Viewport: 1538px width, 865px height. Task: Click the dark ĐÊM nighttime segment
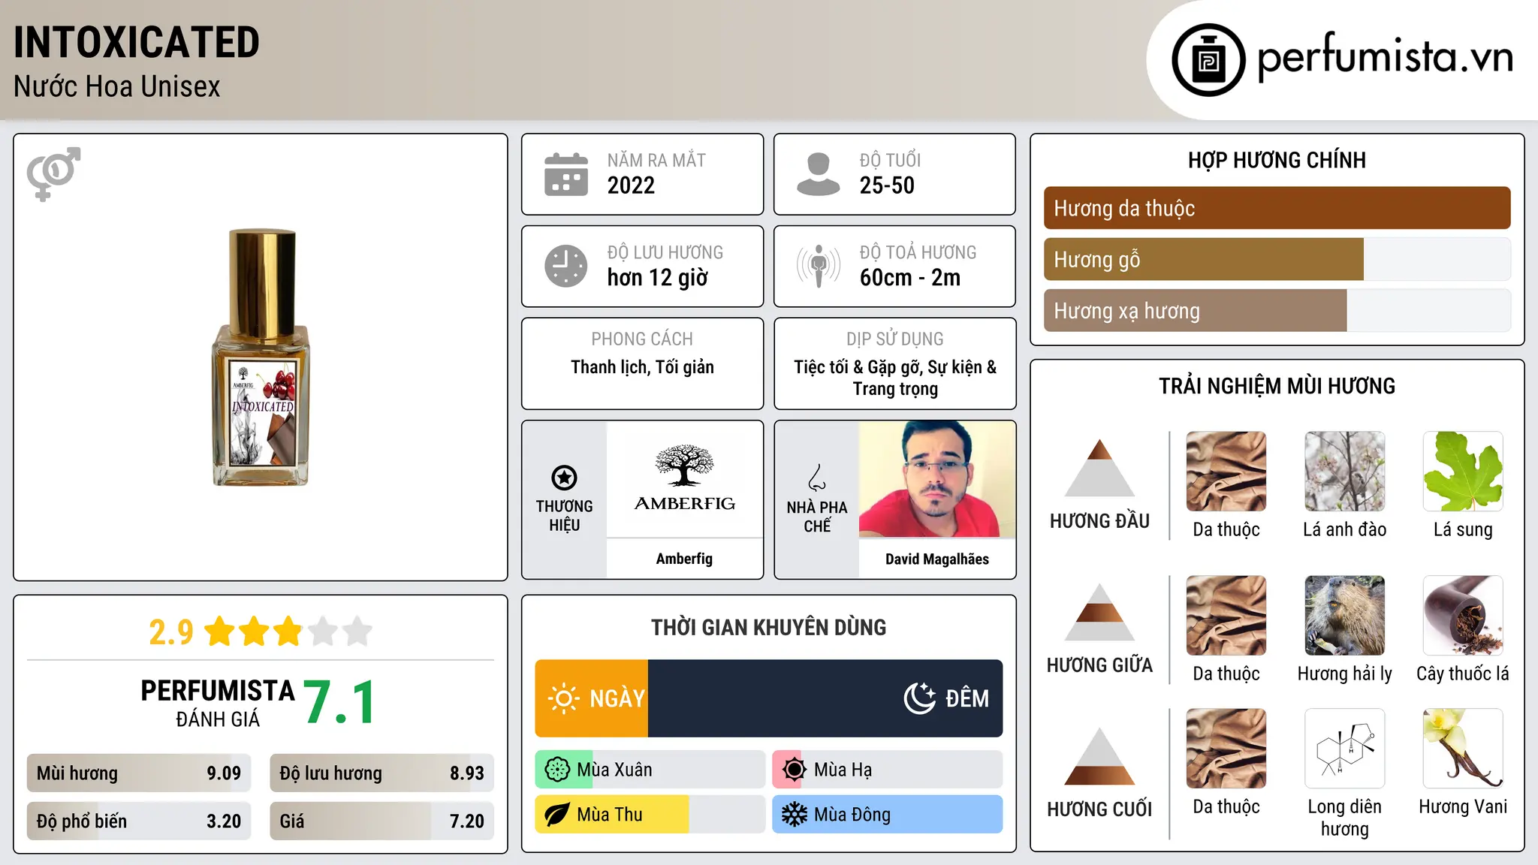[x=825, y=698]
